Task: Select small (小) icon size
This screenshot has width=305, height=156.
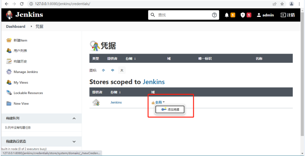Action: (x=103, y=70)
